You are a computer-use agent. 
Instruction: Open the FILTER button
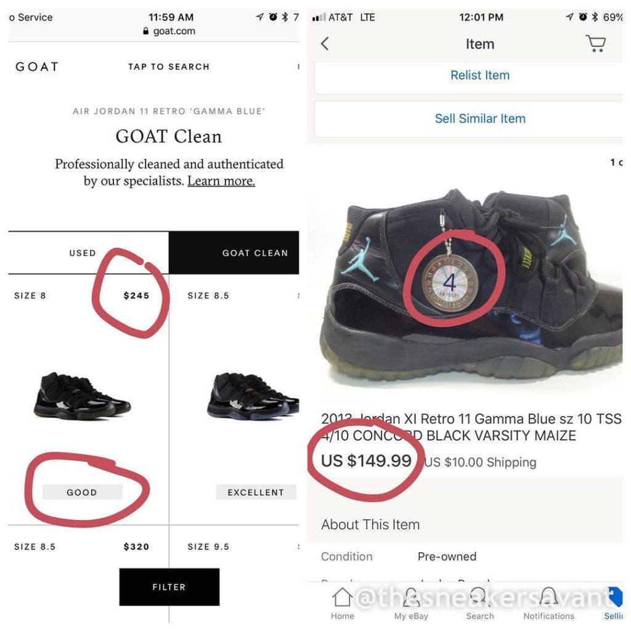tap(169, 587)
